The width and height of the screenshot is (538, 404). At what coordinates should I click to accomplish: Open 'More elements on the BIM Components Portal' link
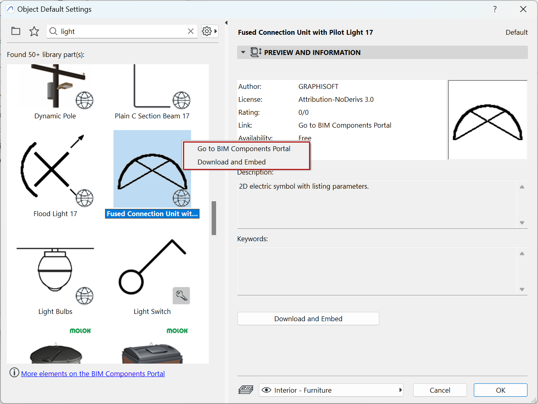click(x=93, y=374)
